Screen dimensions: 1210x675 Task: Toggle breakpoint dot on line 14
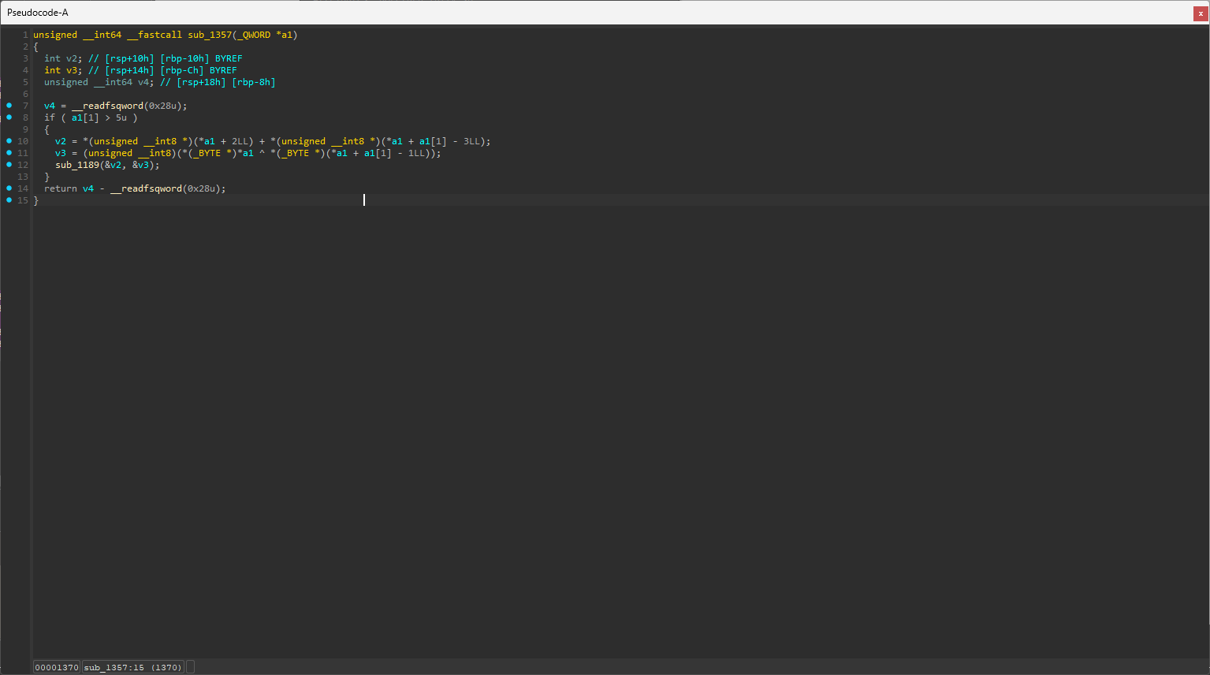(x=9, y=188)
